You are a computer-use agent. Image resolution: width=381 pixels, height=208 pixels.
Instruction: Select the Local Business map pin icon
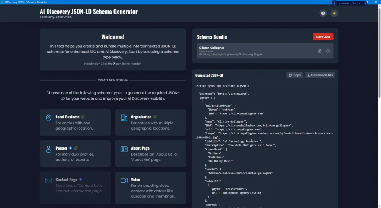point(49,118)
